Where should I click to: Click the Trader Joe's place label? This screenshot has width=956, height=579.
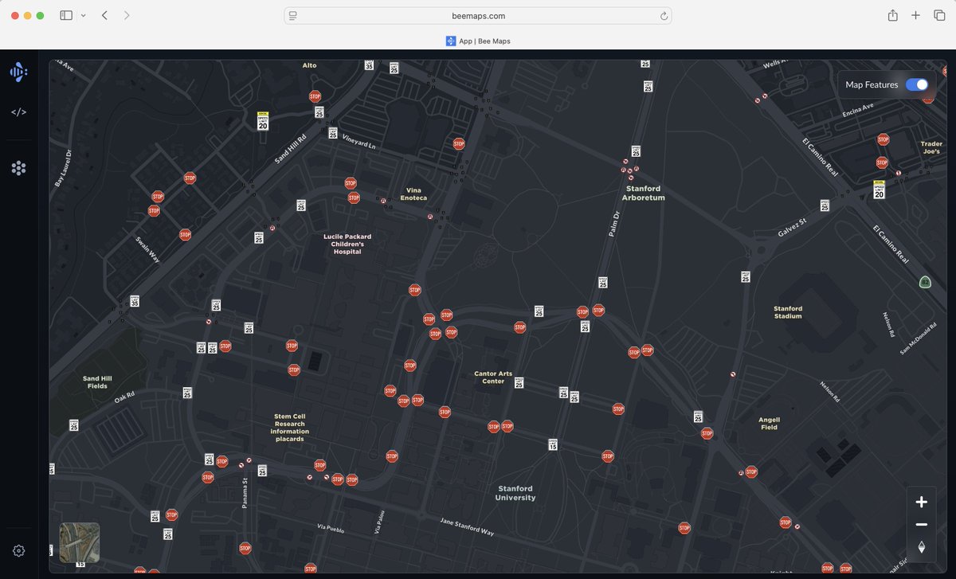click(931, 147)
